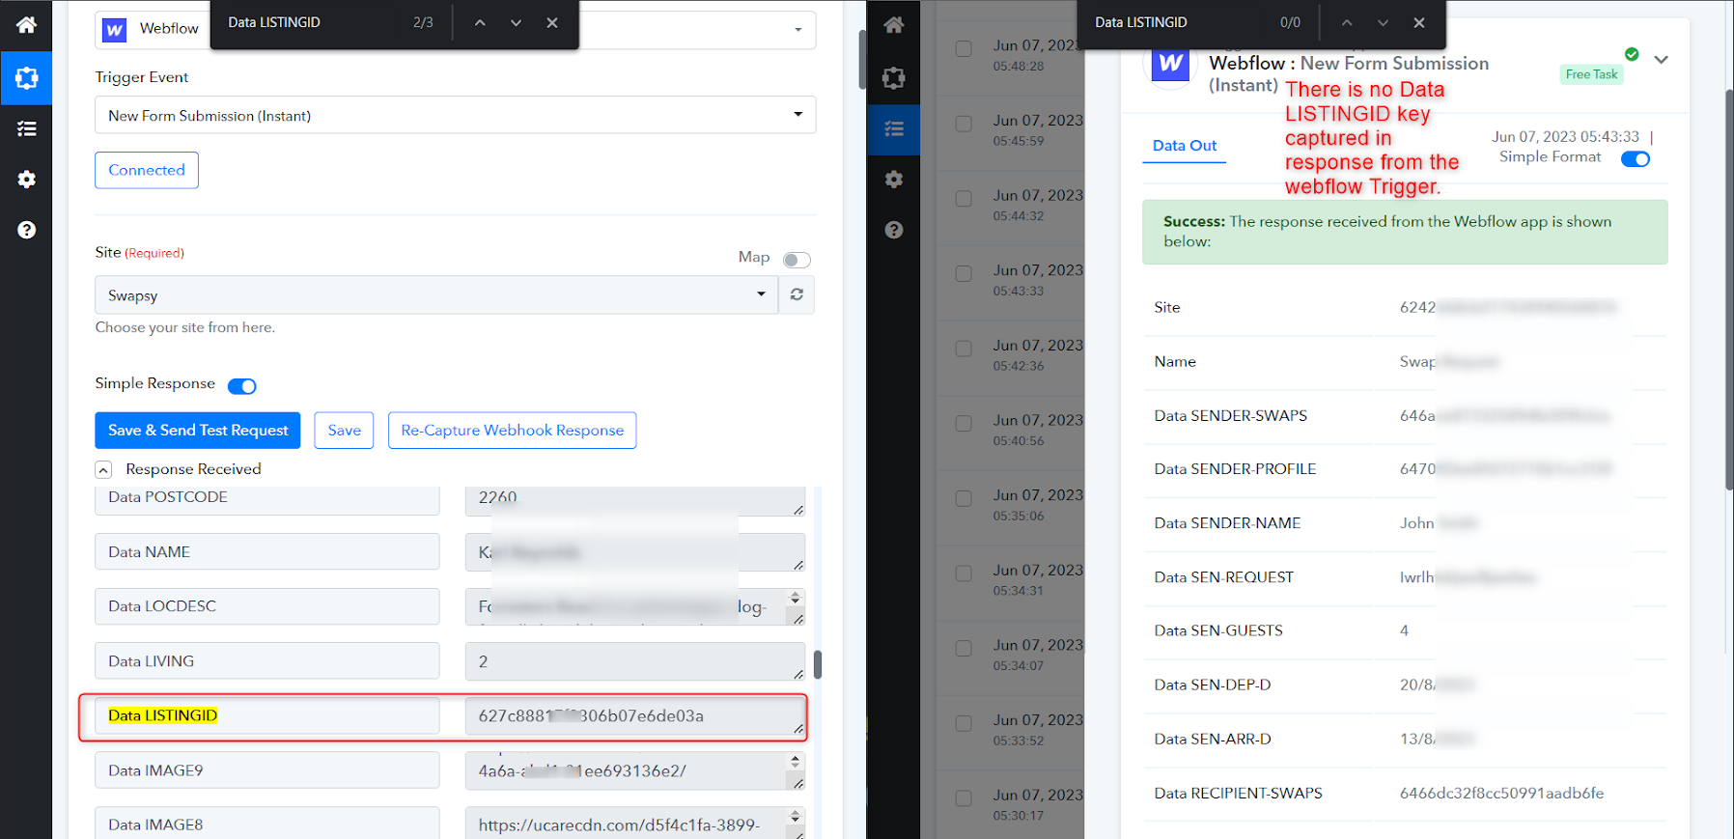Click the Data RECIPIENT-SWAPS value text

1501,793
